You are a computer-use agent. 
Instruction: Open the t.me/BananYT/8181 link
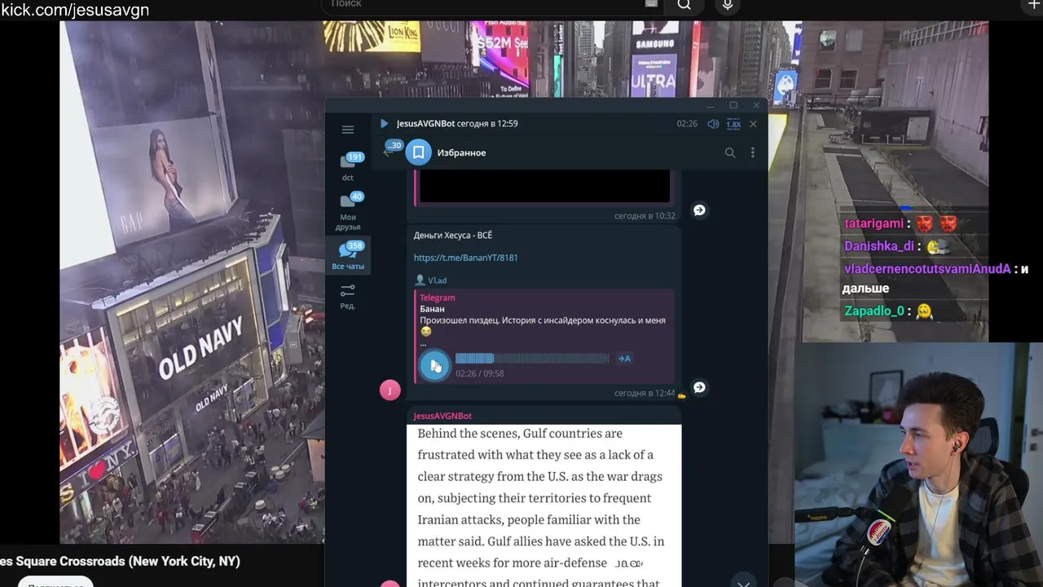(x=465, y=258)
